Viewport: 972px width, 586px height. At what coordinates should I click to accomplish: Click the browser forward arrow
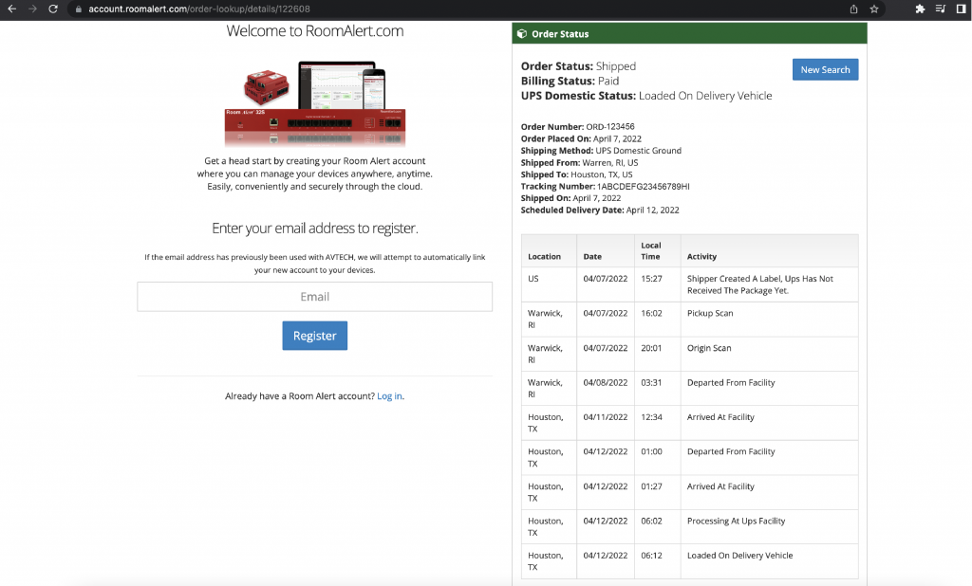[x=32, y=9]
